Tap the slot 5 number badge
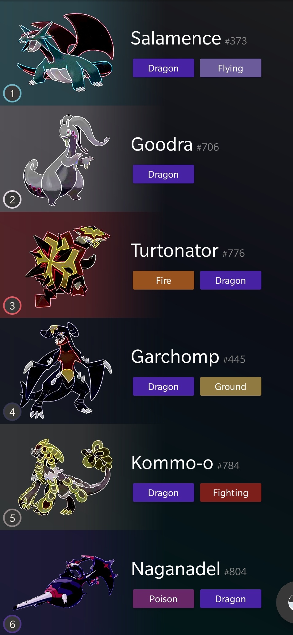 (12, 518)
